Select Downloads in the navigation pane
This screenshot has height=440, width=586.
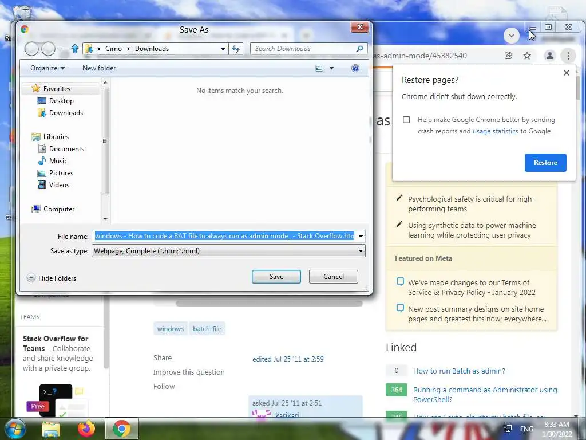[66, 113]
